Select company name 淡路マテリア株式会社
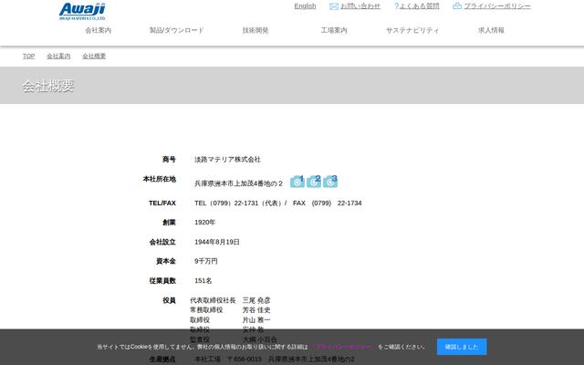Screen dimensions: 584x365 click(227, 160)
